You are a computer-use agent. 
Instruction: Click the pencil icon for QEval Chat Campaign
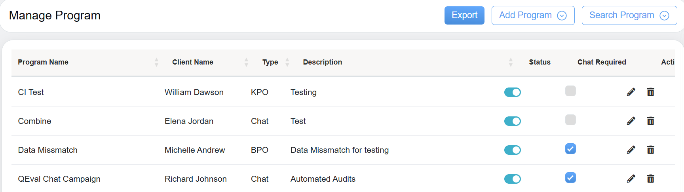tap(631, 179)
